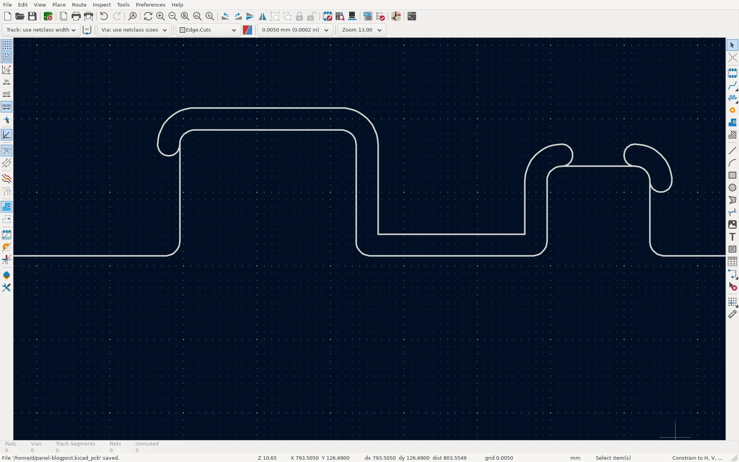Toggle the Properties panel wrench icon
The image size is (739, 462).
(7, 288)
